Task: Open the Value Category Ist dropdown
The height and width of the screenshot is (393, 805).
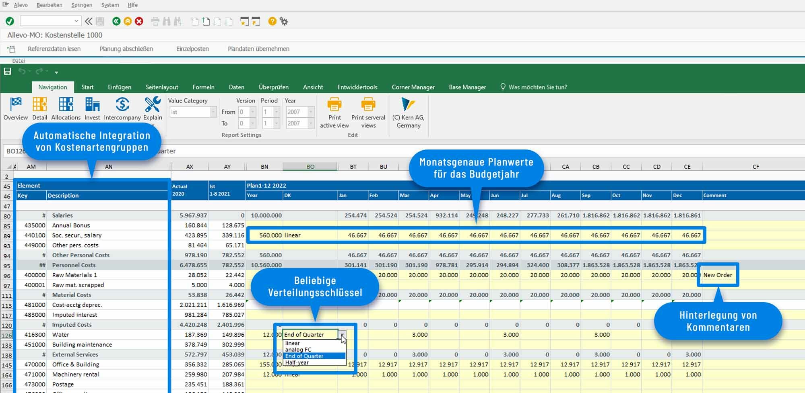Action: tap(213, 112)
